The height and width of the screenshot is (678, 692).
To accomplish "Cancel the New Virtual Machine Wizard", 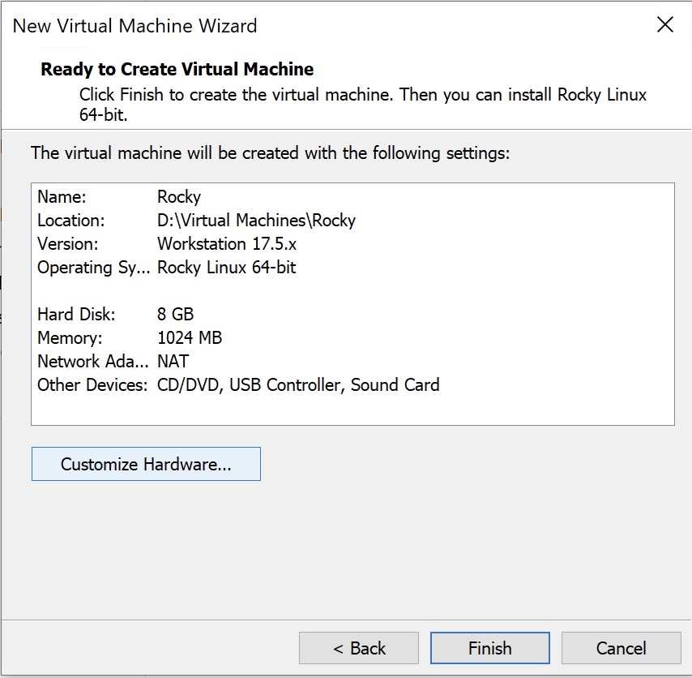I will point(621,648).
